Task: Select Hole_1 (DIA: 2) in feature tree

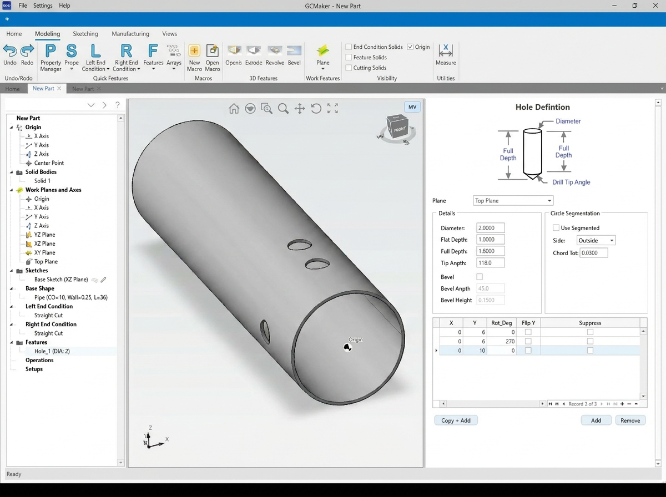Action: (52, 351)
